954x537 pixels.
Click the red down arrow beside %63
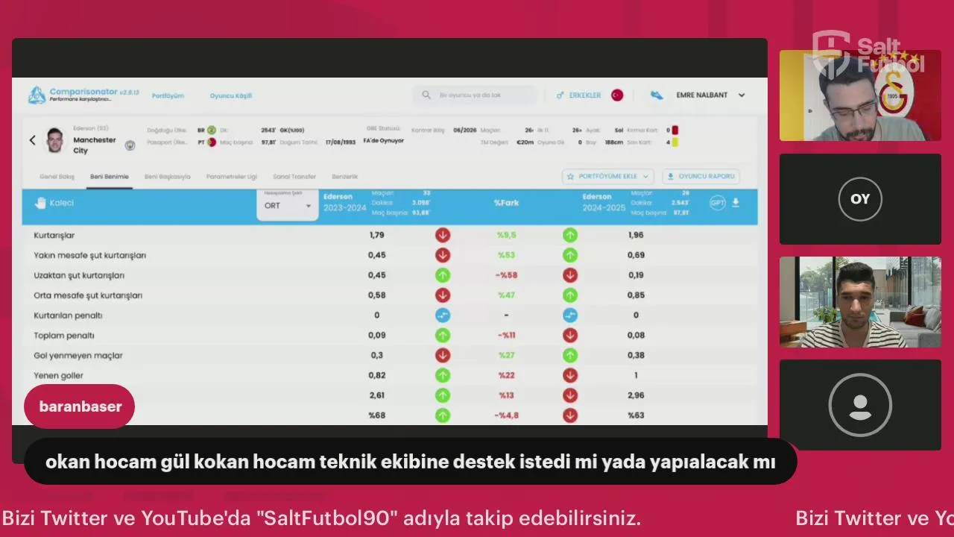point(570,415)
